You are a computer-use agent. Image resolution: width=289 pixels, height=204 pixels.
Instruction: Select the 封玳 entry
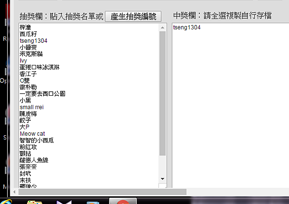tap(25, 173)
